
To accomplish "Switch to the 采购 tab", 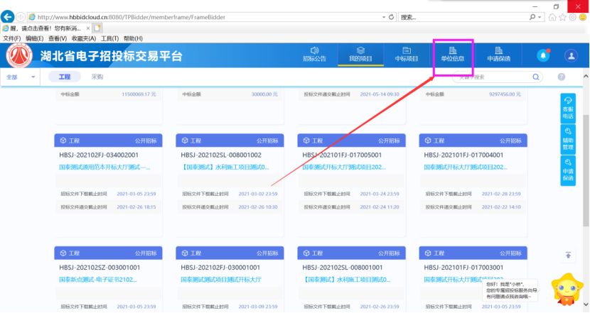I will [x=97, y=77].
